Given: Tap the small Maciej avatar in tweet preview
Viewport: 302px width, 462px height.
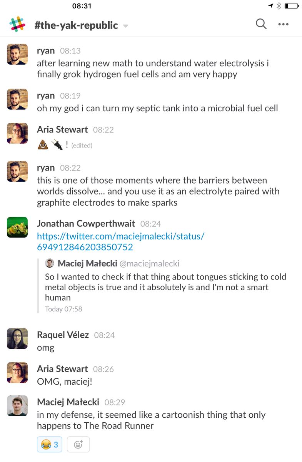Looking at the screenshot, I should 50,263.
